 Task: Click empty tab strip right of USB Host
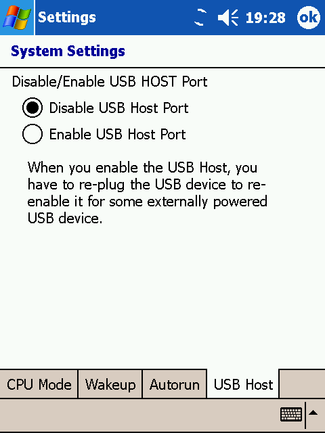pyautogui.click(x=302, y=384)
